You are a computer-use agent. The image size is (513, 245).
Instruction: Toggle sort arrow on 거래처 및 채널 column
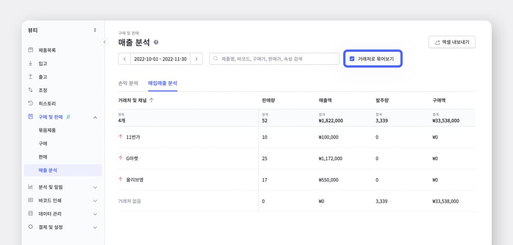pos(151,100)
